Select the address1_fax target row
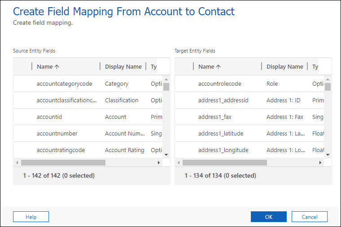This screenshot has width=341, height=227. click(214, 117)
